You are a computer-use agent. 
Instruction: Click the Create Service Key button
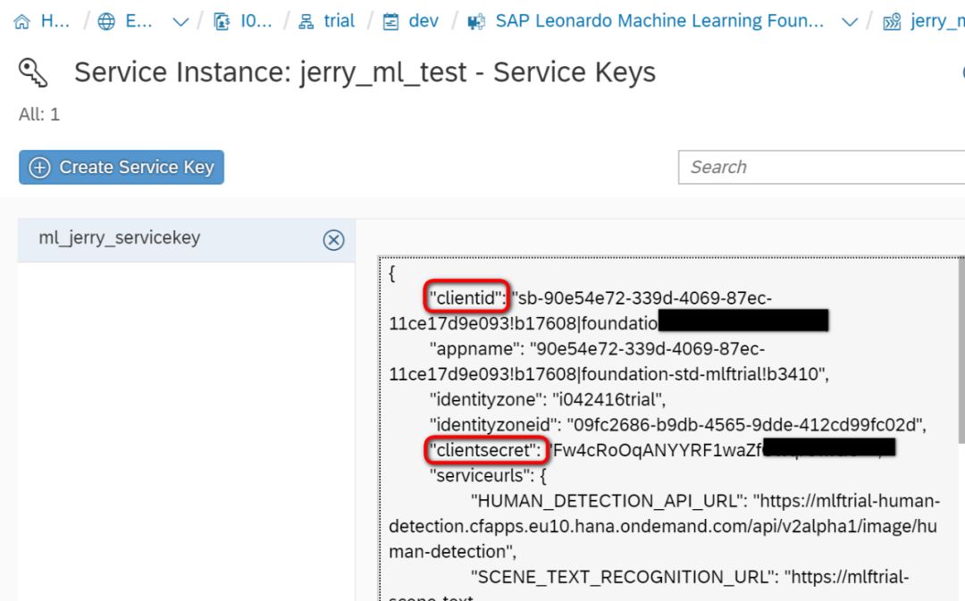122,167
